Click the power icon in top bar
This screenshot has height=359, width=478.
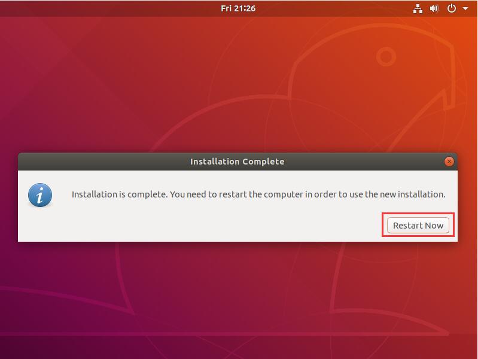click(452, 8)
